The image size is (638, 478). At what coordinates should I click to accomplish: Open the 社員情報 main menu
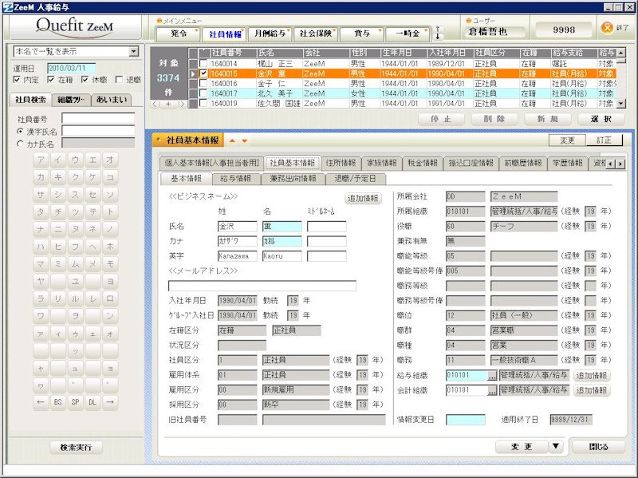point(225,34)
